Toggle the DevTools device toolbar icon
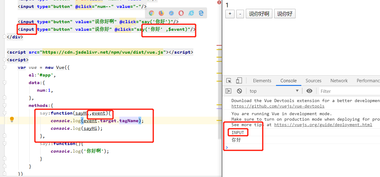 [x=239, y=81]
